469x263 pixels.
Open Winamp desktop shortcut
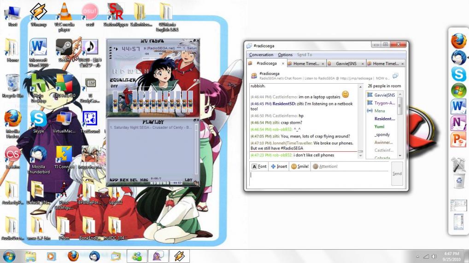tap(39, 14)
